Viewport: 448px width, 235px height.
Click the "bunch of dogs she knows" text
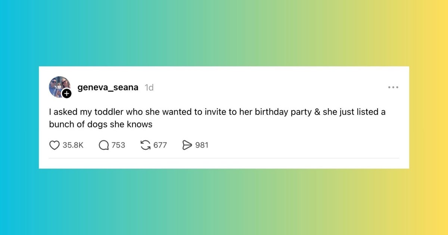click(101, 124)
